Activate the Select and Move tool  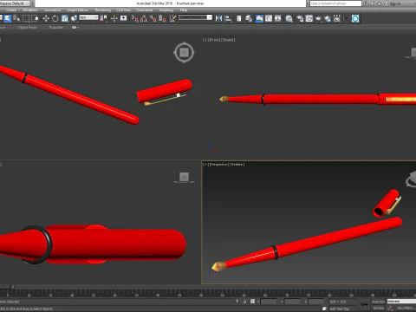pos(46,18)
